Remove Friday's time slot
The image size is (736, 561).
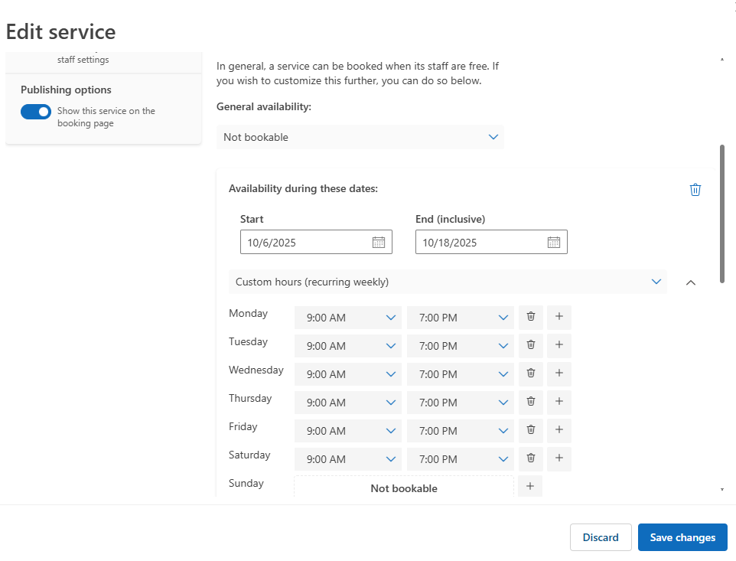(x=530, y=430)
